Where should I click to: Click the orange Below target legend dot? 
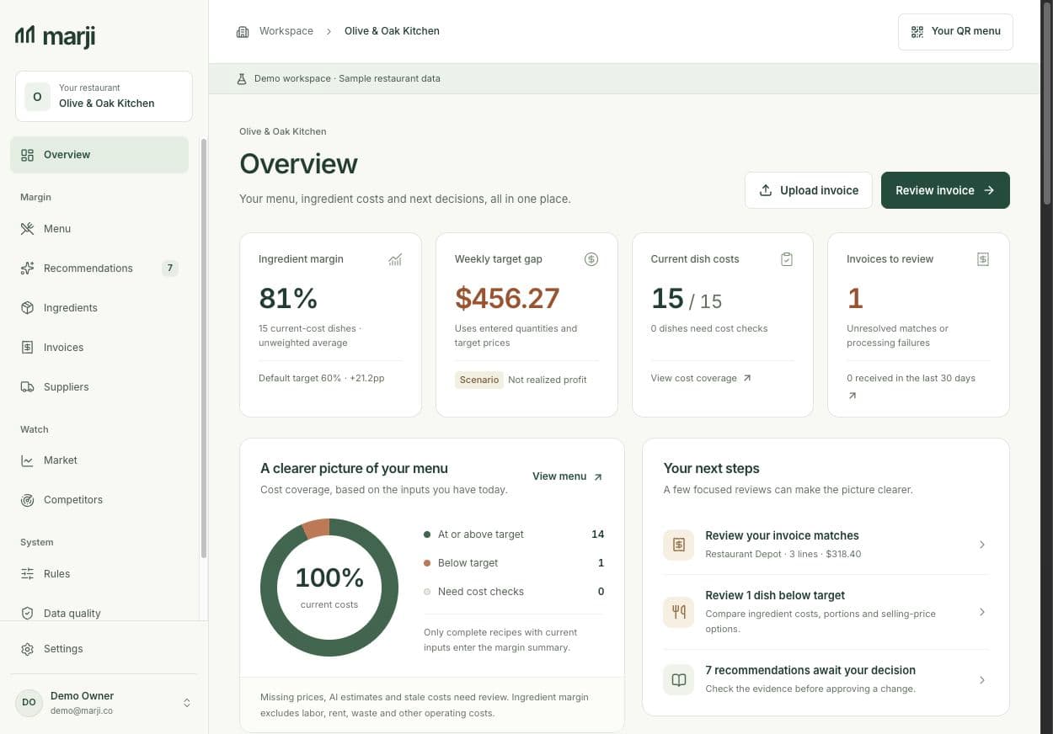(x=427, y=563)
